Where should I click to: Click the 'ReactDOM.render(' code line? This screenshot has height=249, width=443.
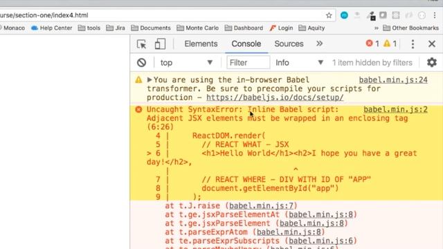[229, 136]
